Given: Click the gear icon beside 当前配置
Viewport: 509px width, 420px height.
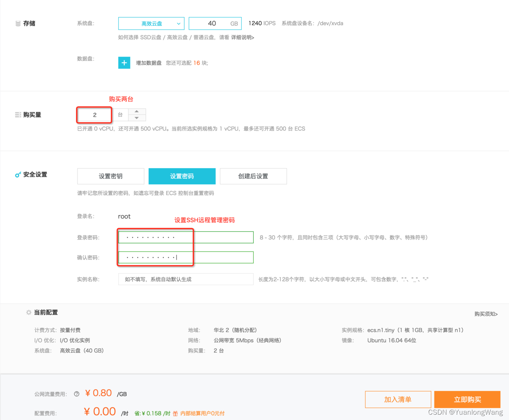Looking at the screenshot, I should click(29, 313).
